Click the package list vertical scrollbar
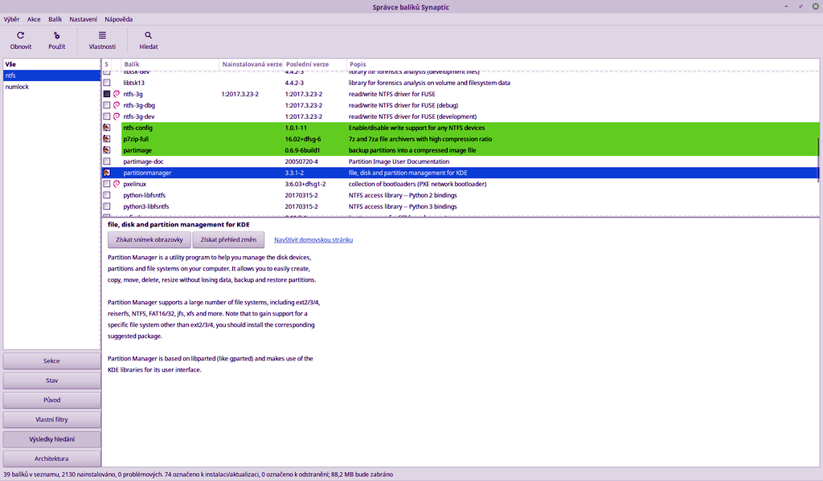Screen dimensions: 823x481 [817, 137]
